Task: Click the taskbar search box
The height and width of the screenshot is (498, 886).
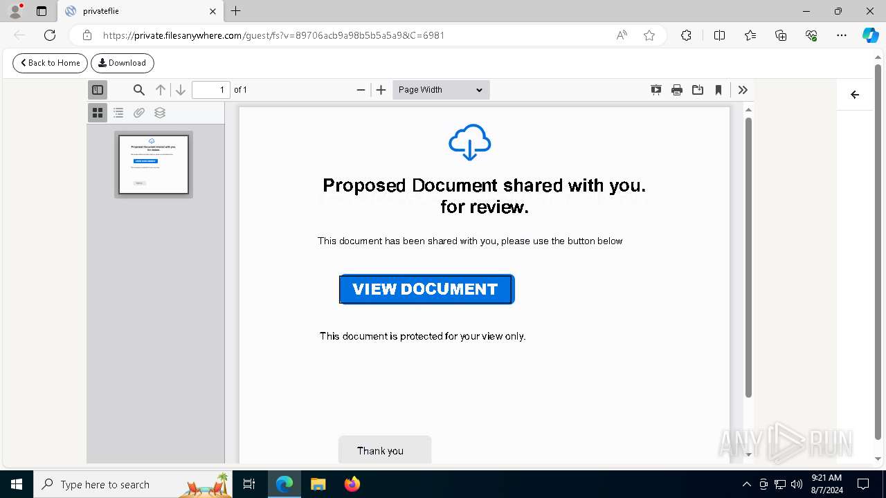Action: click(133, 484)
